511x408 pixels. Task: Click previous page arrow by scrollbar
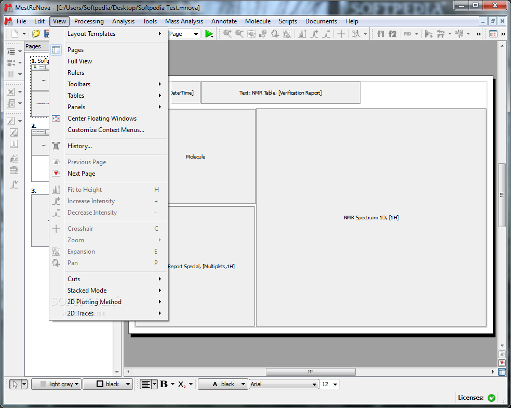pos(502,354)
